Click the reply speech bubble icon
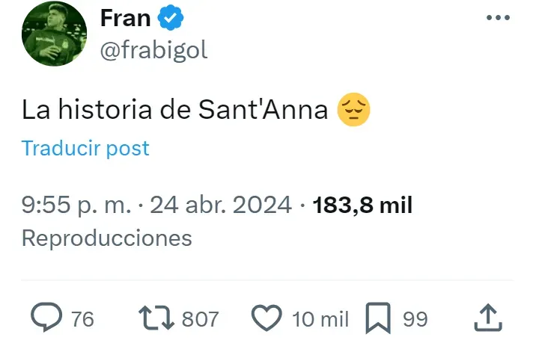Viewport: 536px width, 352px height. (47, 318)
